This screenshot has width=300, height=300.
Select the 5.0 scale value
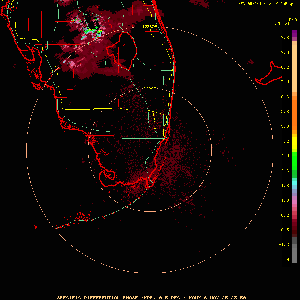coord(285,126)
